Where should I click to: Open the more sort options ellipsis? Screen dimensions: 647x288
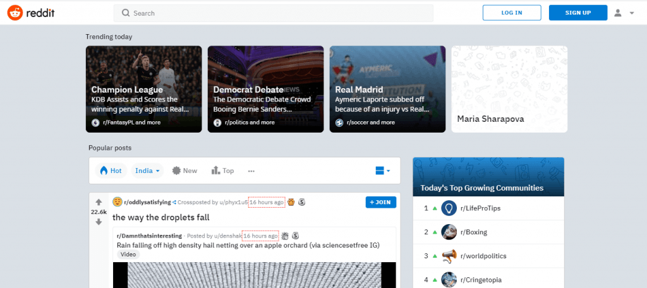(x=251, y=171)
